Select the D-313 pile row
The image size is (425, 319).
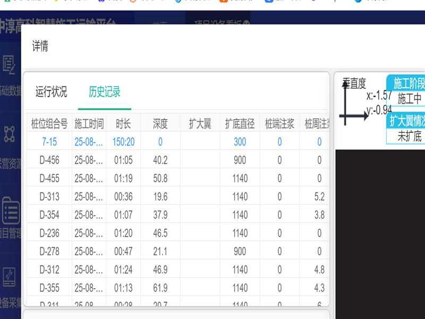[49, 197]
